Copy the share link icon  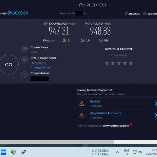point(10,13)
